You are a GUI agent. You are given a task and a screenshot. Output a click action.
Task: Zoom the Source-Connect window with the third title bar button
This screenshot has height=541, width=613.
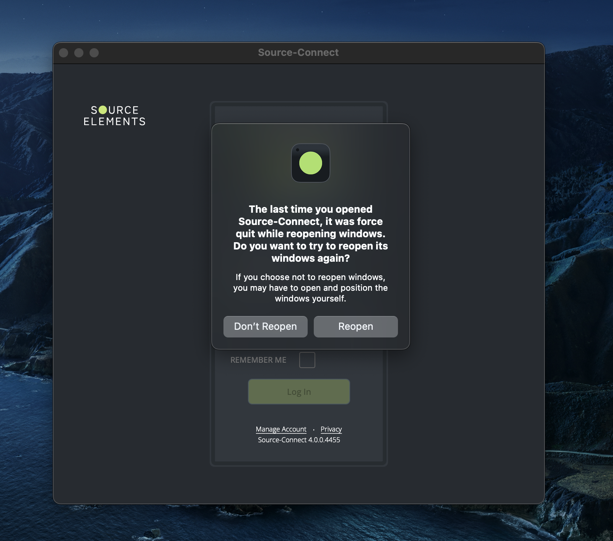[94, 53]
